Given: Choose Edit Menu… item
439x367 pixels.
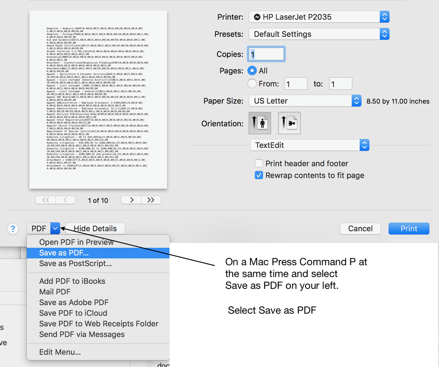Looking at the screenshot, I should pyautogui.click(x=98, y=352).
